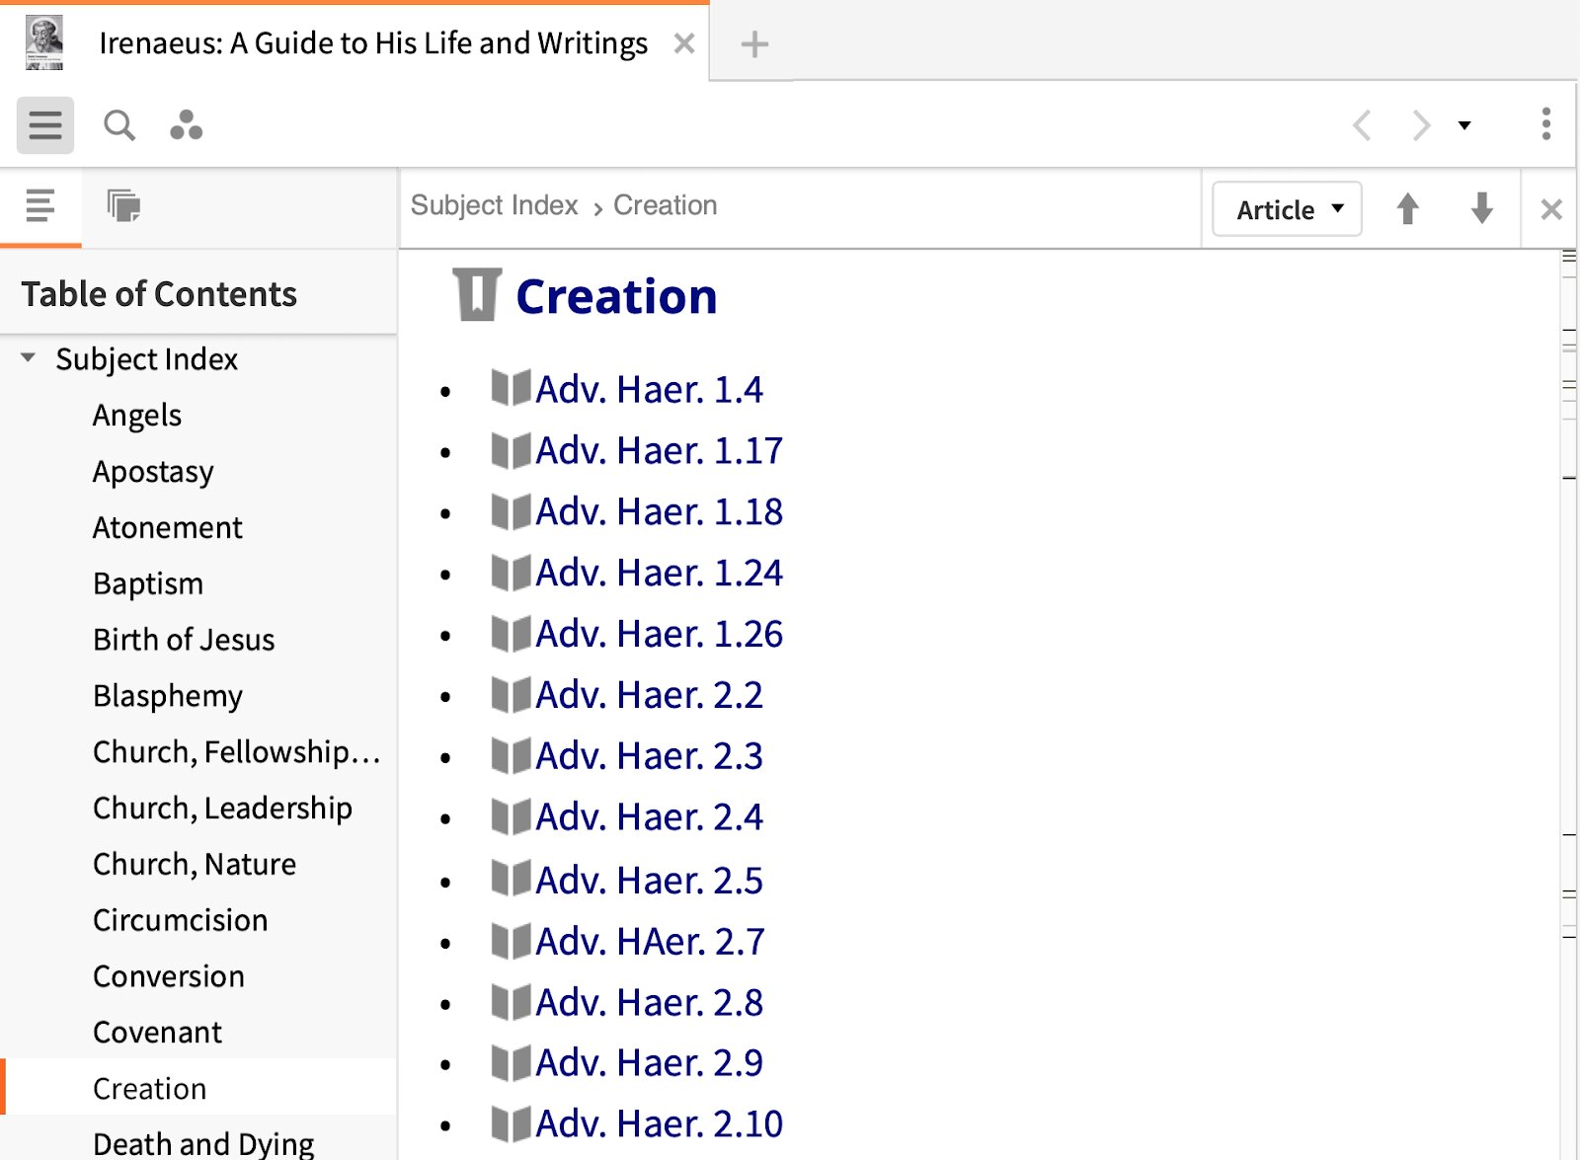Jump to next article with down arrow

click(x=1481, y=208)
